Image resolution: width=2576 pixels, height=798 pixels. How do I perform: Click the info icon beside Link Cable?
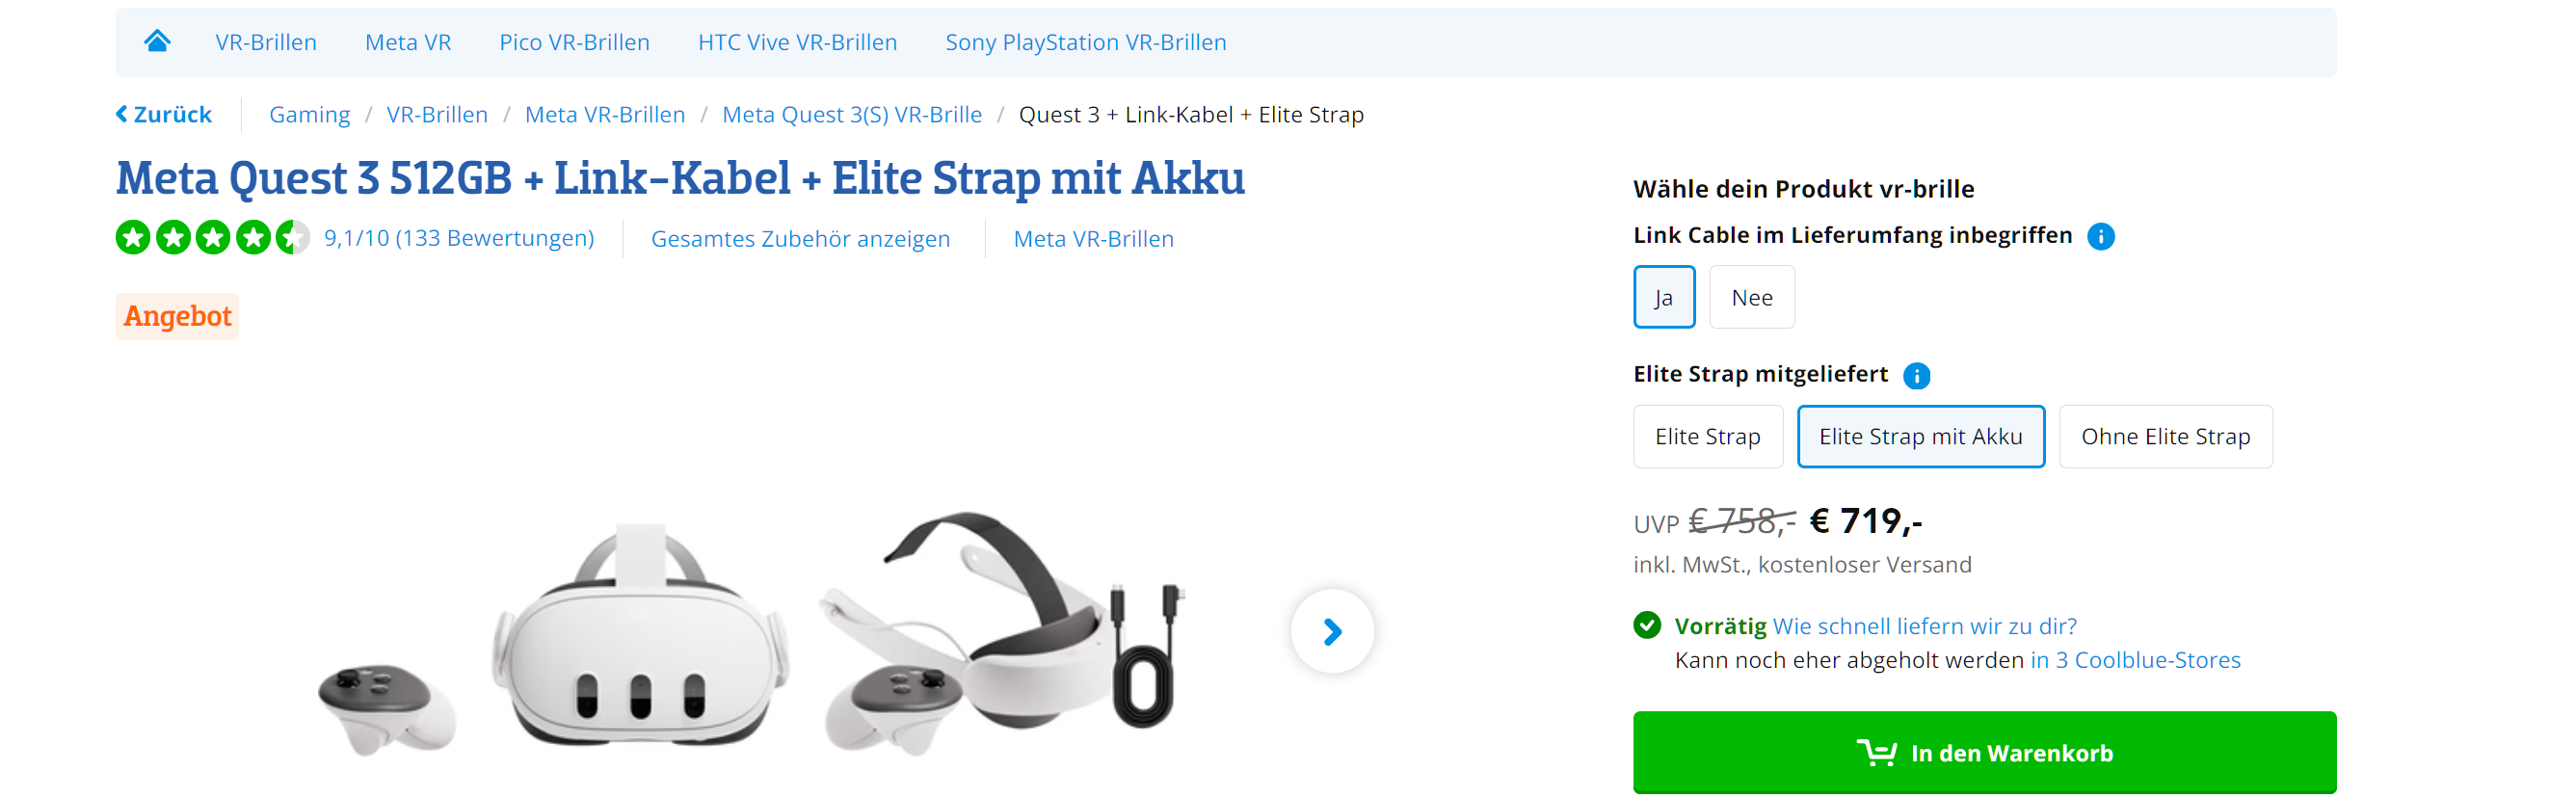[2100, 236]
